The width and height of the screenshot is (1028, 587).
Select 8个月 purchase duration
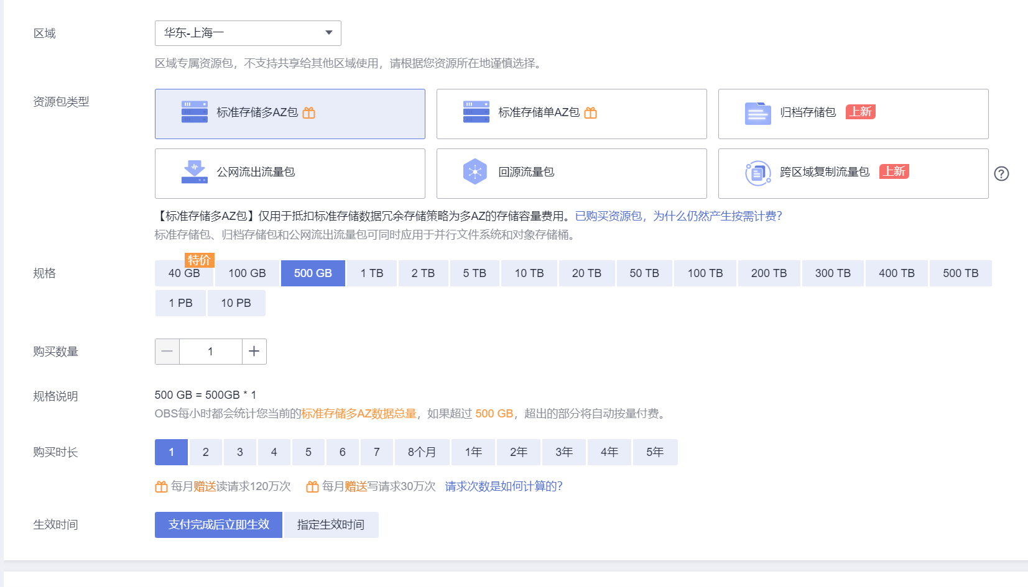coord(422,452)
